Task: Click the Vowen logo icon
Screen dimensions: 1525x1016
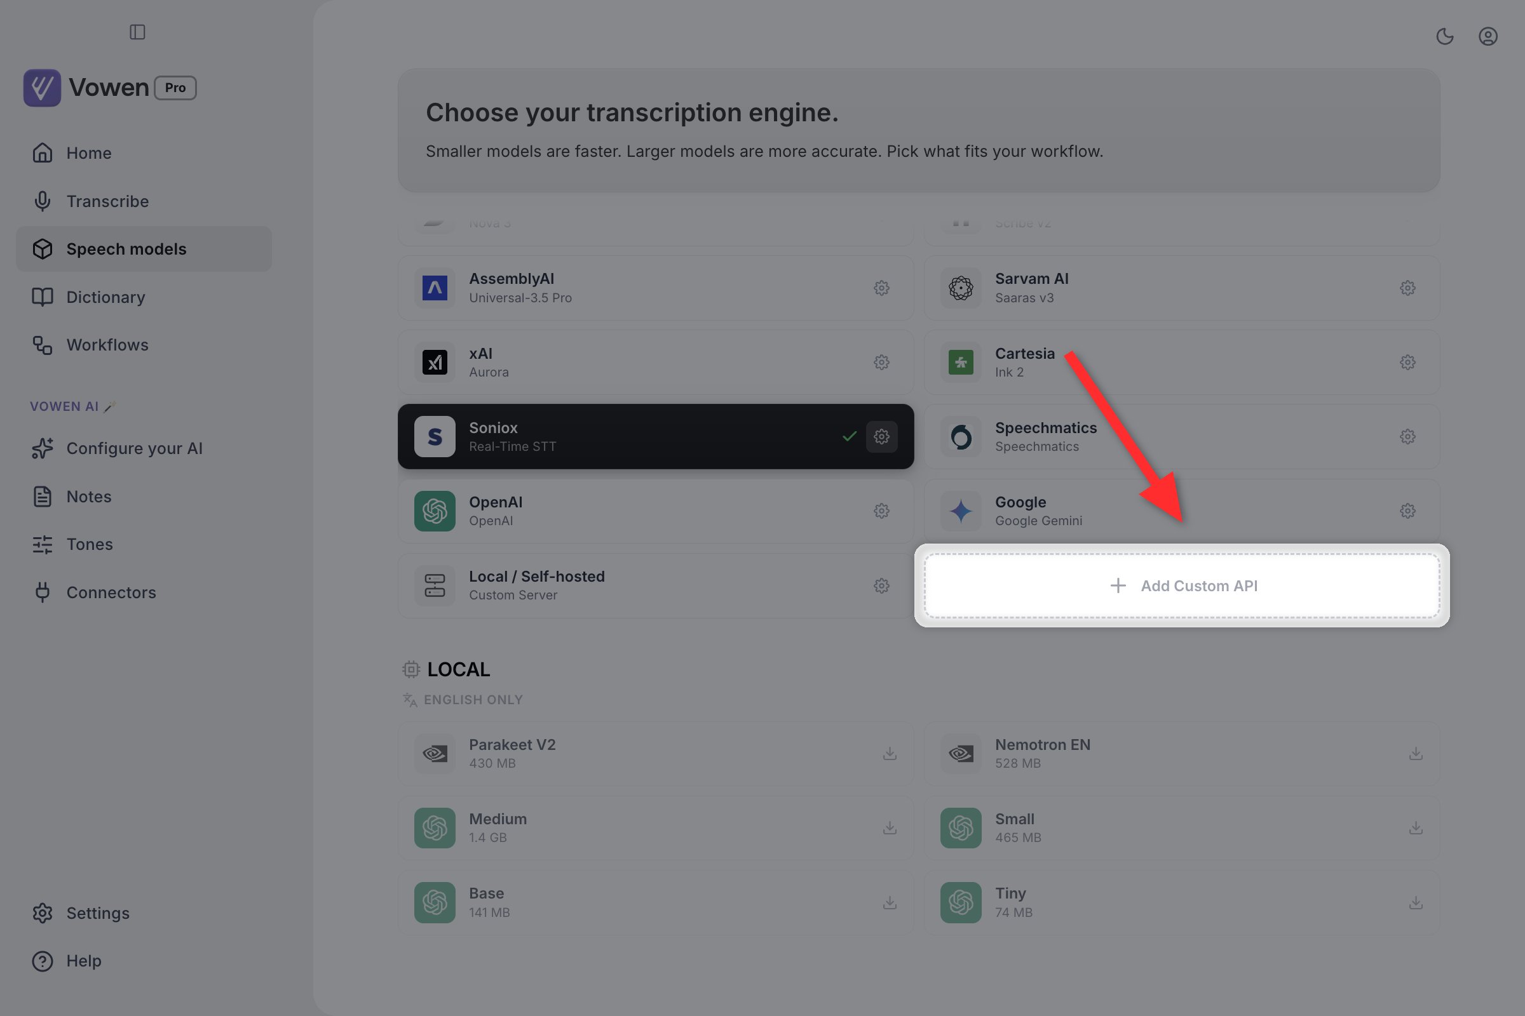Action: coord(42,88)
